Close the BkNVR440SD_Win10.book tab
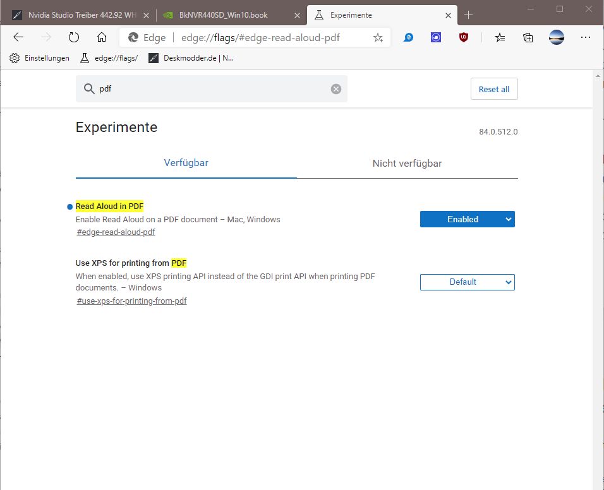604x490 pixels. [x=297, y=15]
